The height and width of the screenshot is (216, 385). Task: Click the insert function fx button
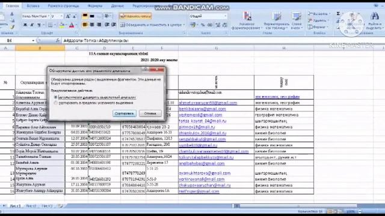tap(58, 41)
